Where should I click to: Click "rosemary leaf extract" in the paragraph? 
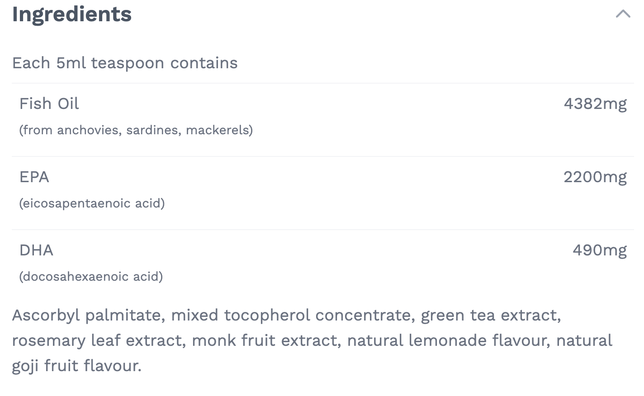click(98, 340)
